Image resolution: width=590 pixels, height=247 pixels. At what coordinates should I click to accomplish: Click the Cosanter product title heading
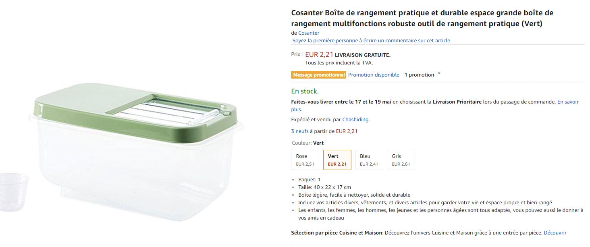pyautogui.click(x=422, y=18)
